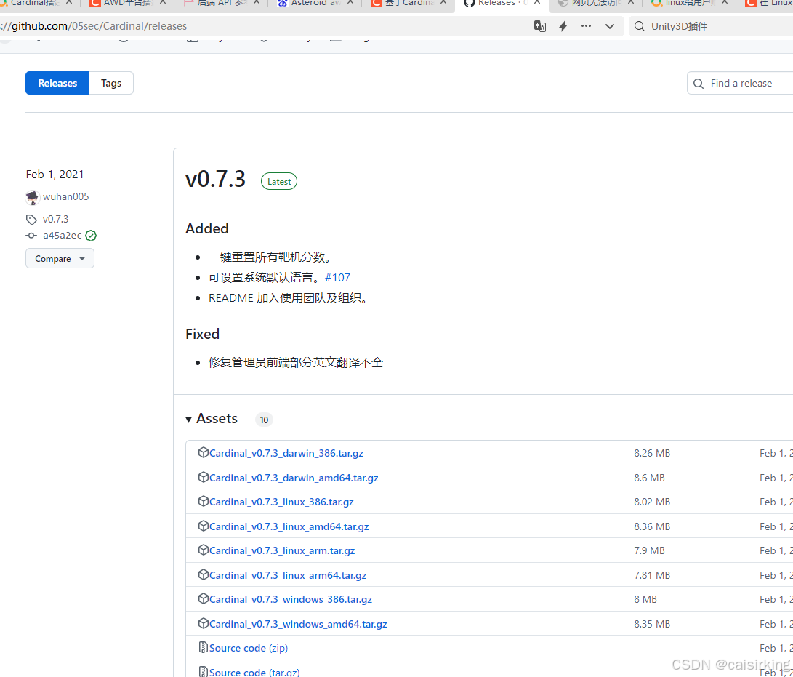Open the three-dots browser menu
The height and width of the screenshot is (677, 793).
pos(586,25)
